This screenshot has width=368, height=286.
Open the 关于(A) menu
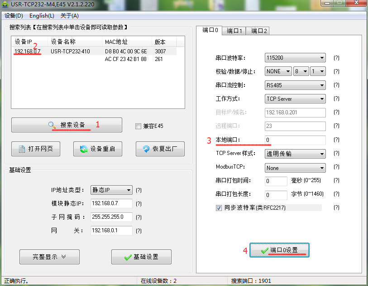69,16
